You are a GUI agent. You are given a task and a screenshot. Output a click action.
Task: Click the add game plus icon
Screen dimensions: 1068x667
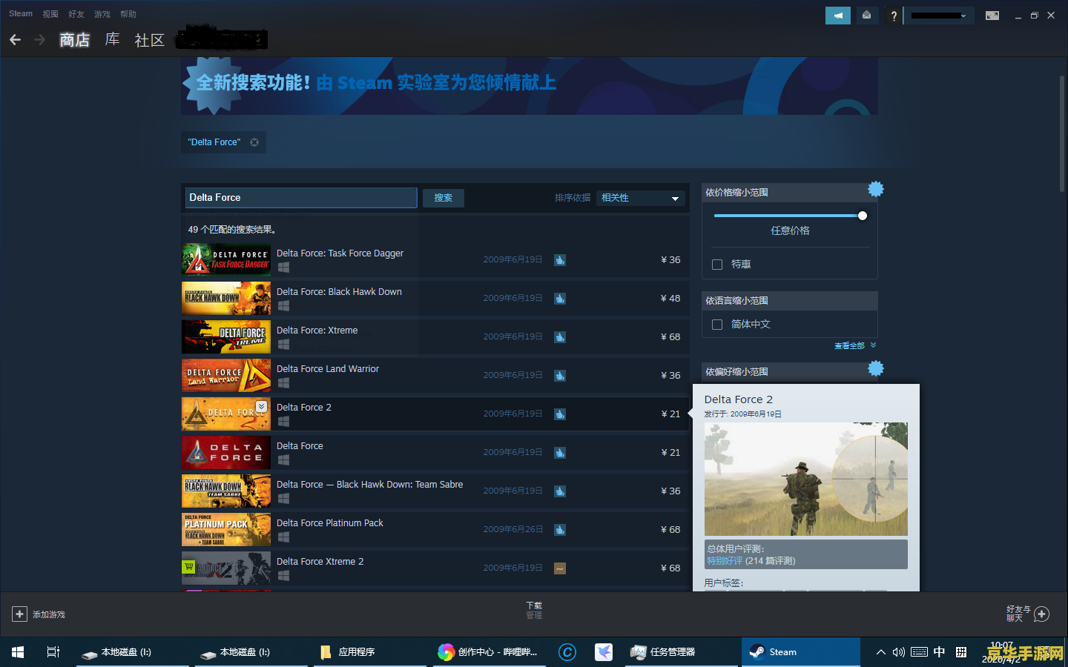(x=19, y=614)
